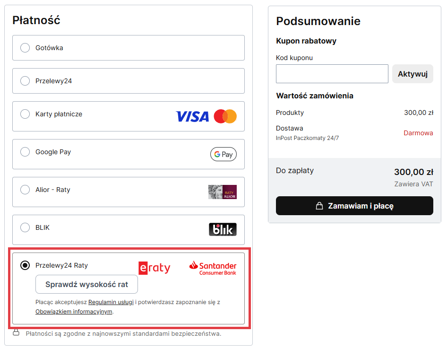This screenshot has height=349, width=447.
Task: Click the Google Pay badge icon
Action: click(x=223, y=154)
